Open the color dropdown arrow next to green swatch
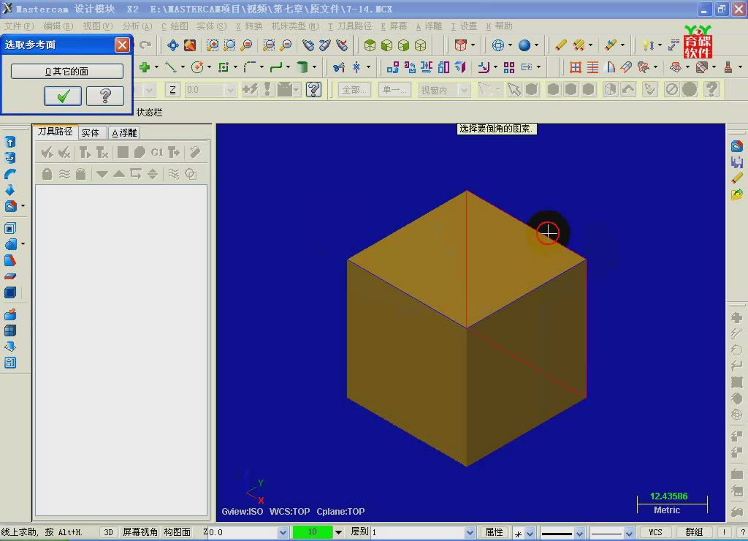The width and height of the screenshot is (748, 541). (338, 532)
